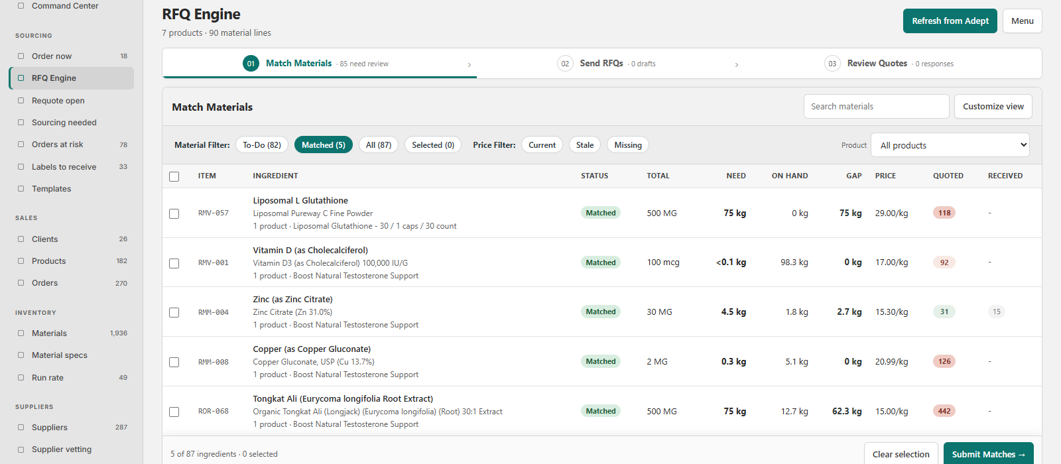Check the Vitamin D row checkbox
1061x464 pixels.
coord(174,263)
